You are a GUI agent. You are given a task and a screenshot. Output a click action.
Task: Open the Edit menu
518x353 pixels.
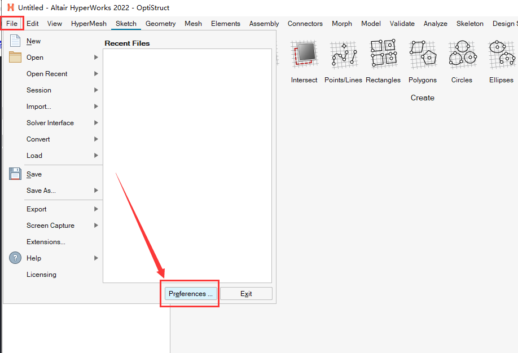pyautogui.click(x=33, y=24)
